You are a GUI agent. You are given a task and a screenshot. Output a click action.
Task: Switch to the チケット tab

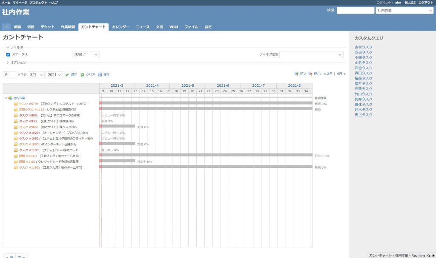pos(48,27)
